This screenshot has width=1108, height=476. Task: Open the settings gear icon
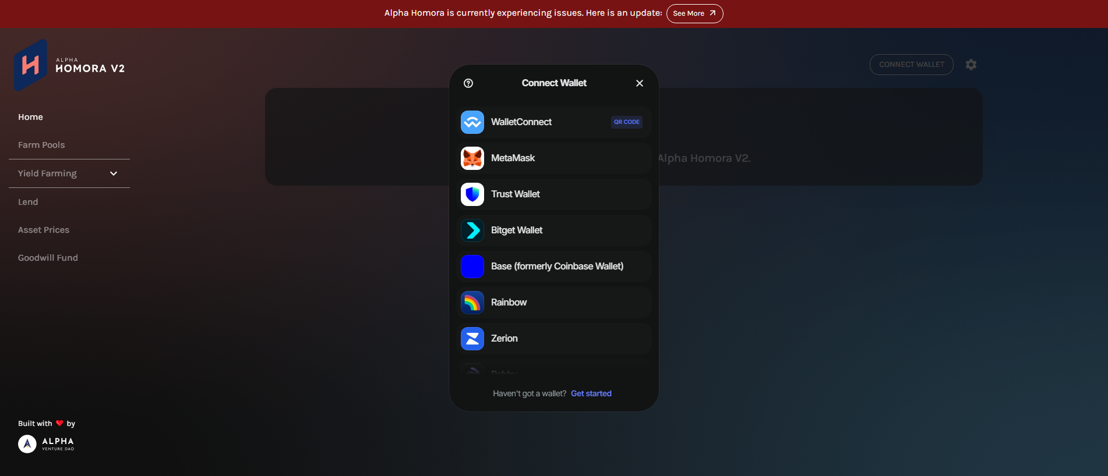tap(971, 65)
